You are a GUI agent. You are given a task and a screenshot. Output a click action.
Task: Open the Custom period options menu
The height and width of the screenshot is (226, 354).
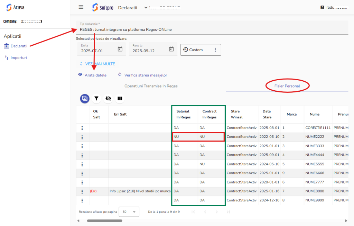[x=215, y=50]
